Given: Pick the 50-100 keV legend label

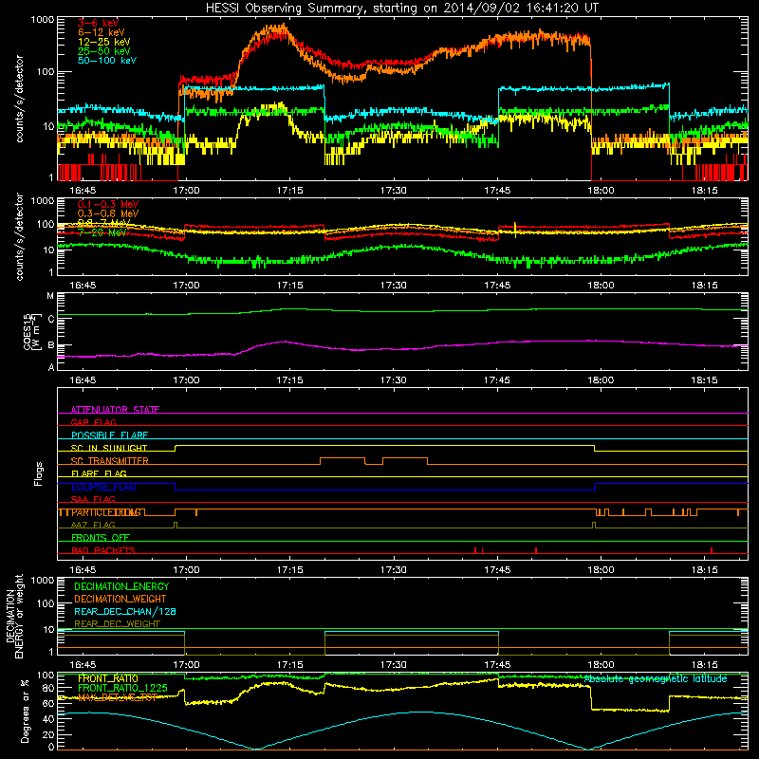Looking at the screenshot, I should 107,61.
